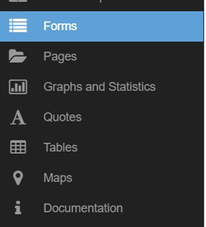Open the Quotes section text
Screen dimensions: 206x227
(62, 117)
